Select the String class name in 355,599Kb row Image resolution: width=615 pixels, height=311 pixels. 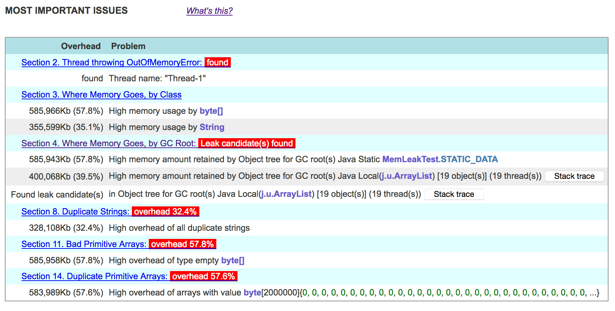(x=212, y=127)
